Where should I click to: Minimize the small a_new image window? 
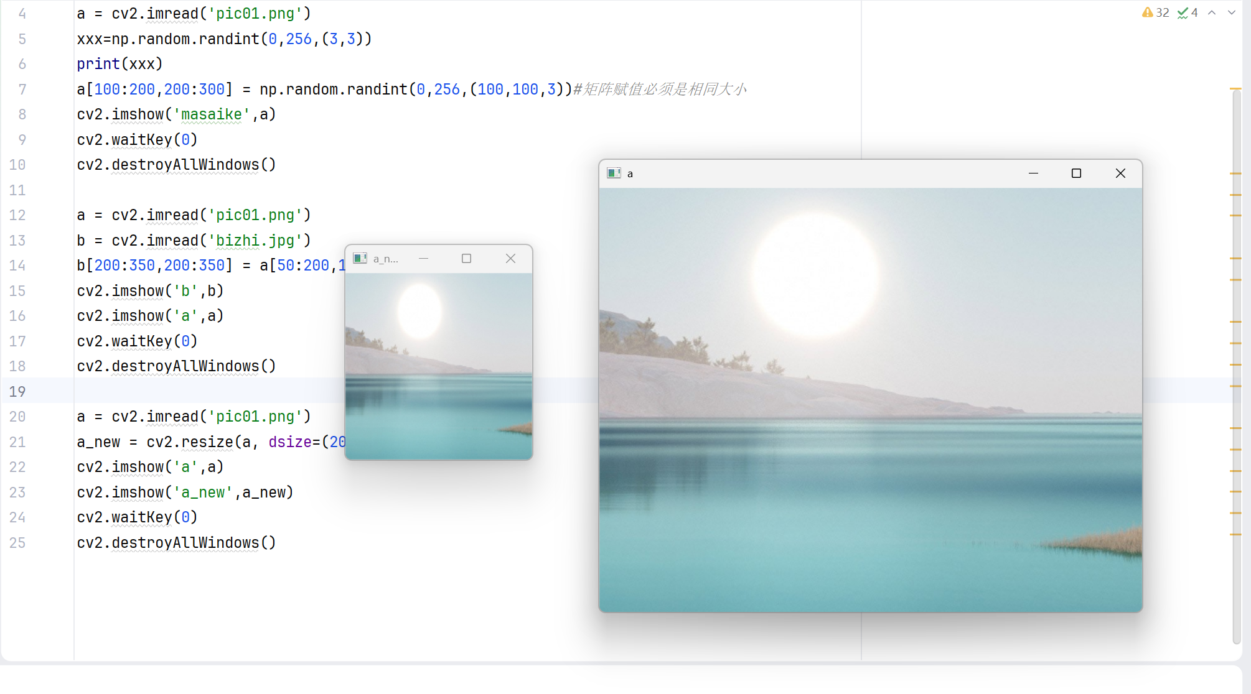[424, 258]
